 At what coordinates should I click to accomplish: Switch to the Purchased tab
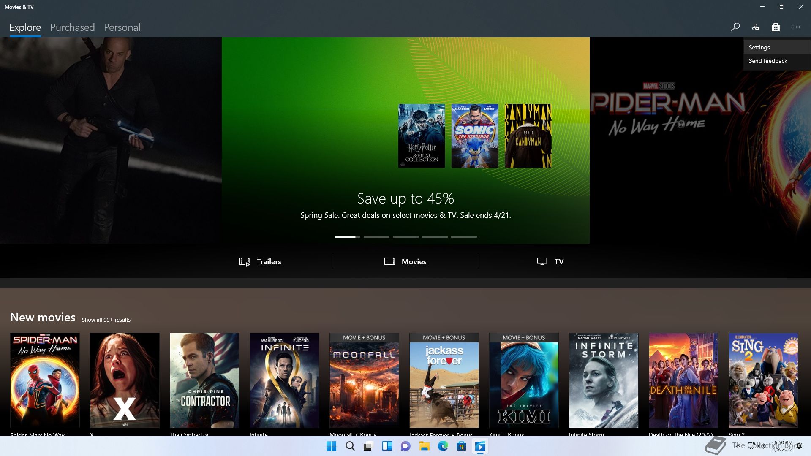coord(73,27)
